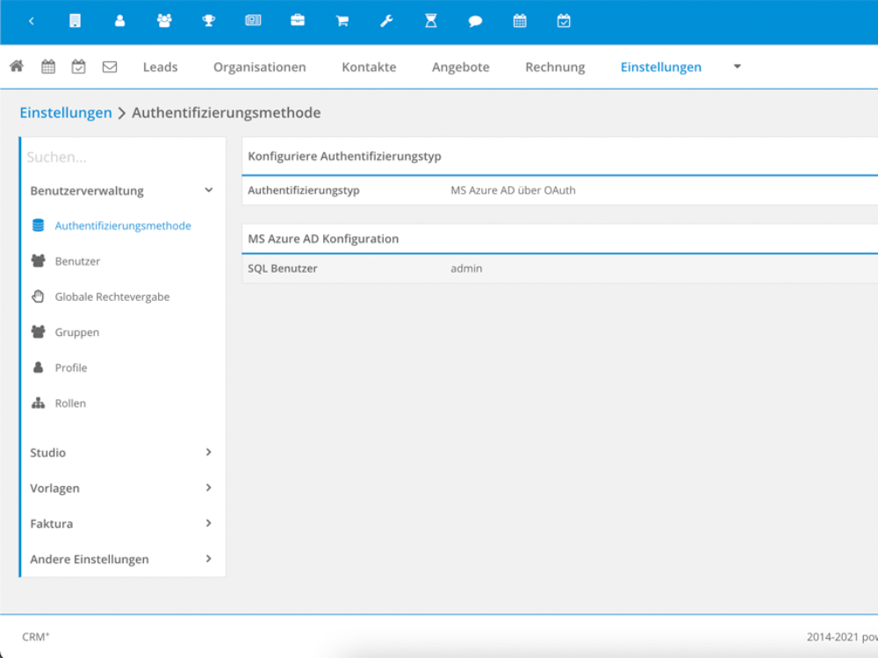Click the briefcase icon in top bar
This screenshot has height=658, width=878.
(298, 21)
